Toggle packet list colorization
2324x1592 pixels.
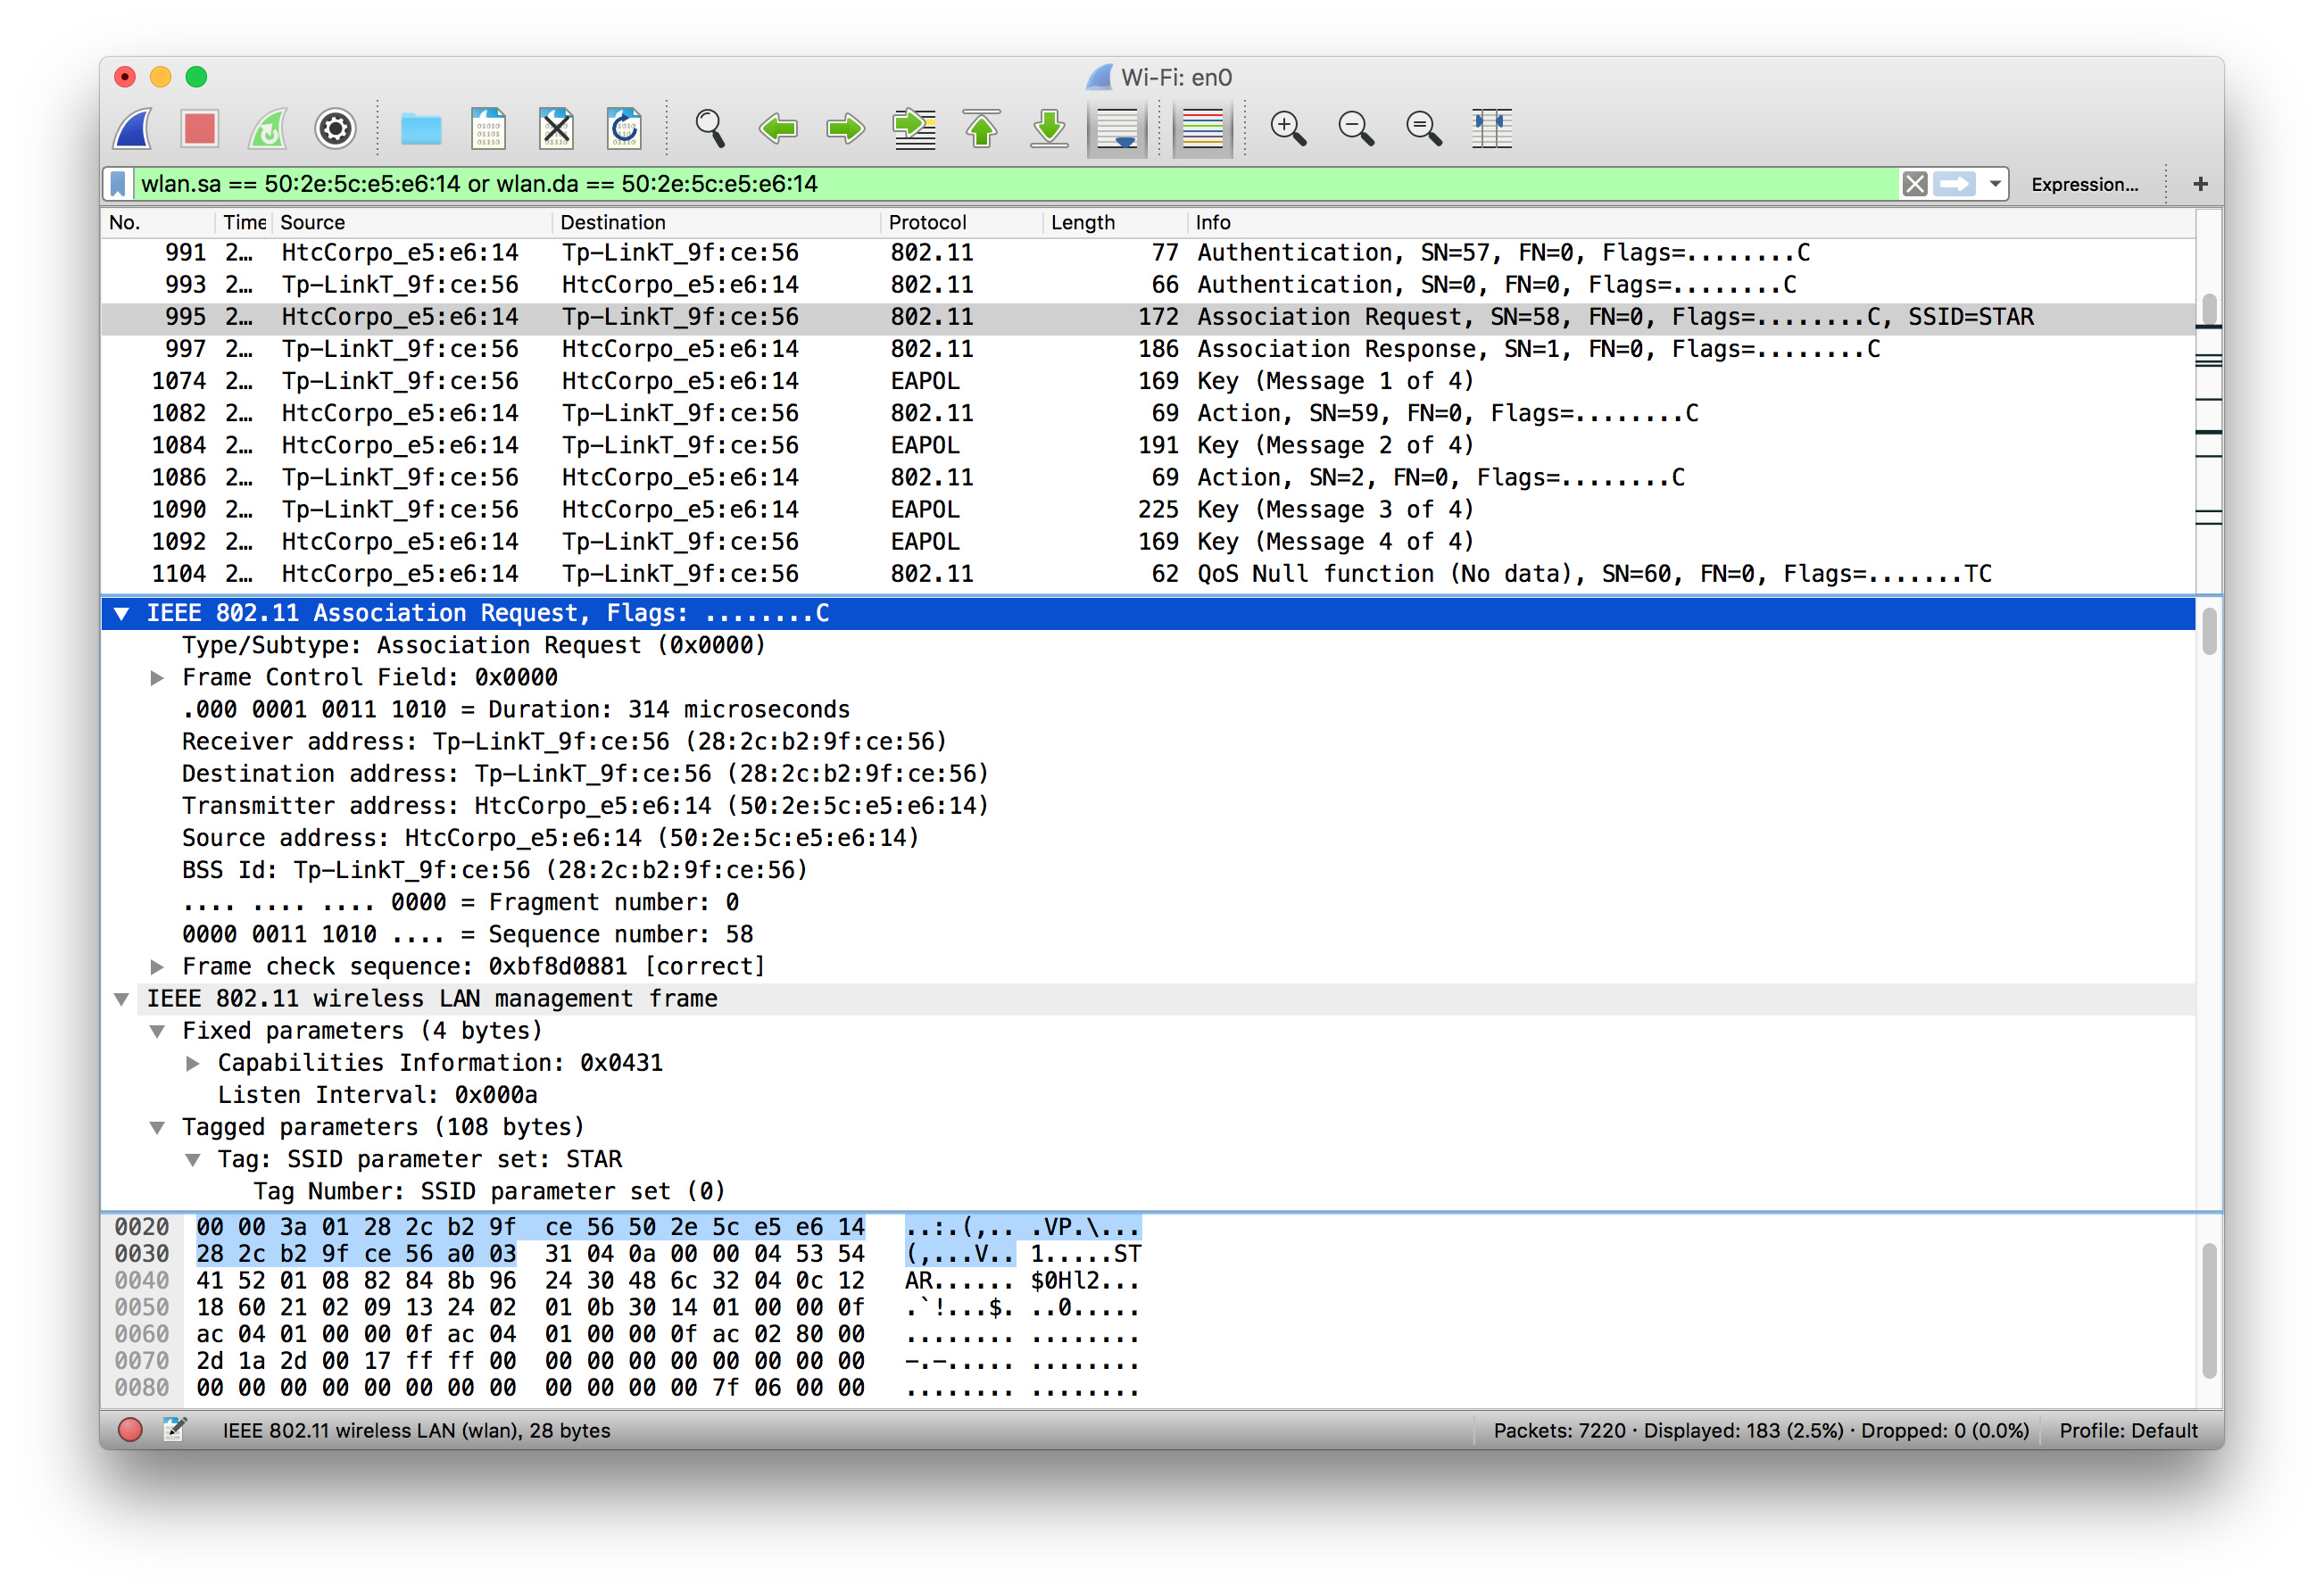(x=1202, y=128)
